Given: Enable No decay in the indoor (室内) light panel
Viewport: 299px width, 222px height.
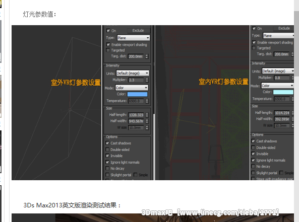Looking at the screenshot, I should pos(253,167).
